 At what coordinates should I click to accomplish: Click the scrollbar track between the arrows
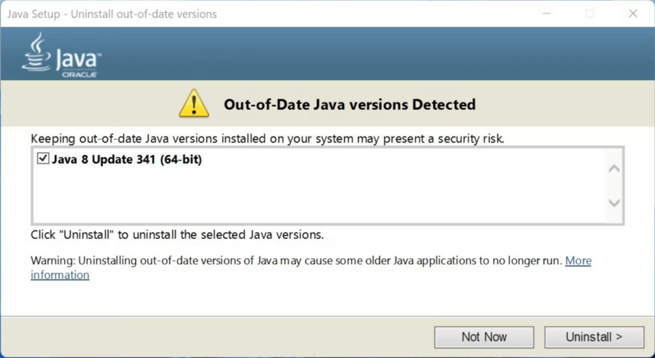pyautogui.click(x=614, y=186)
